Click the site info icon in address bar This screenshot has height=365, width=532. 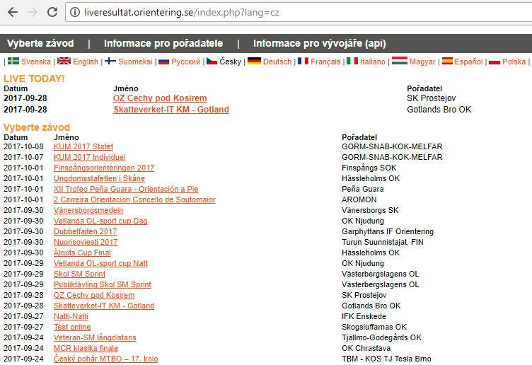pos(75,13)
